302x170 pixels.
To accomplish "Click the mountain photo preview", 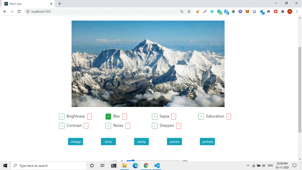I will (x=148, y=64).
